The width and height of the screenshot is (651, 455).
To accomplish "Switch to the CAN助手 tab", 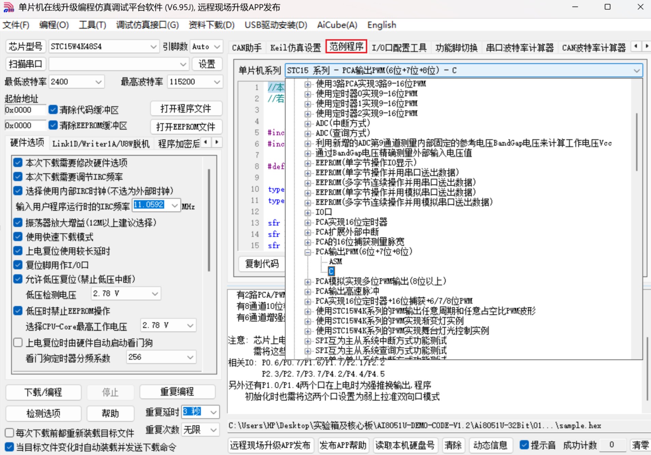I will coord(247,47).
